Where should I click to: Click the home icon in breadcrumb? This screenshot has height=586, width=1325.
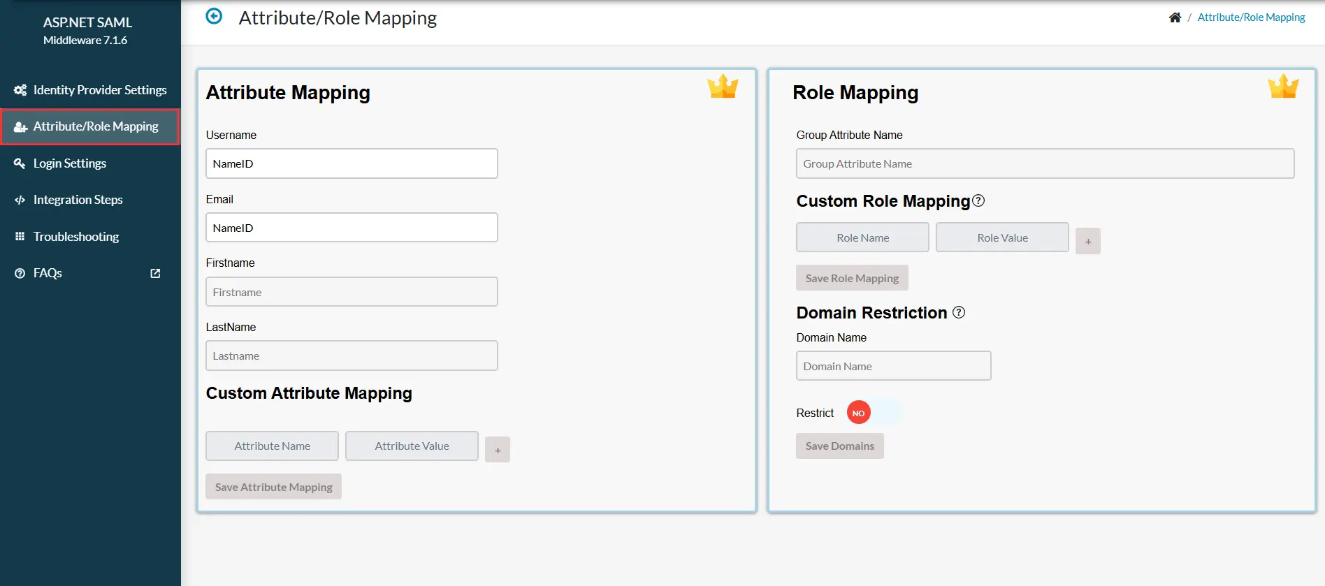coord(1175,17)
